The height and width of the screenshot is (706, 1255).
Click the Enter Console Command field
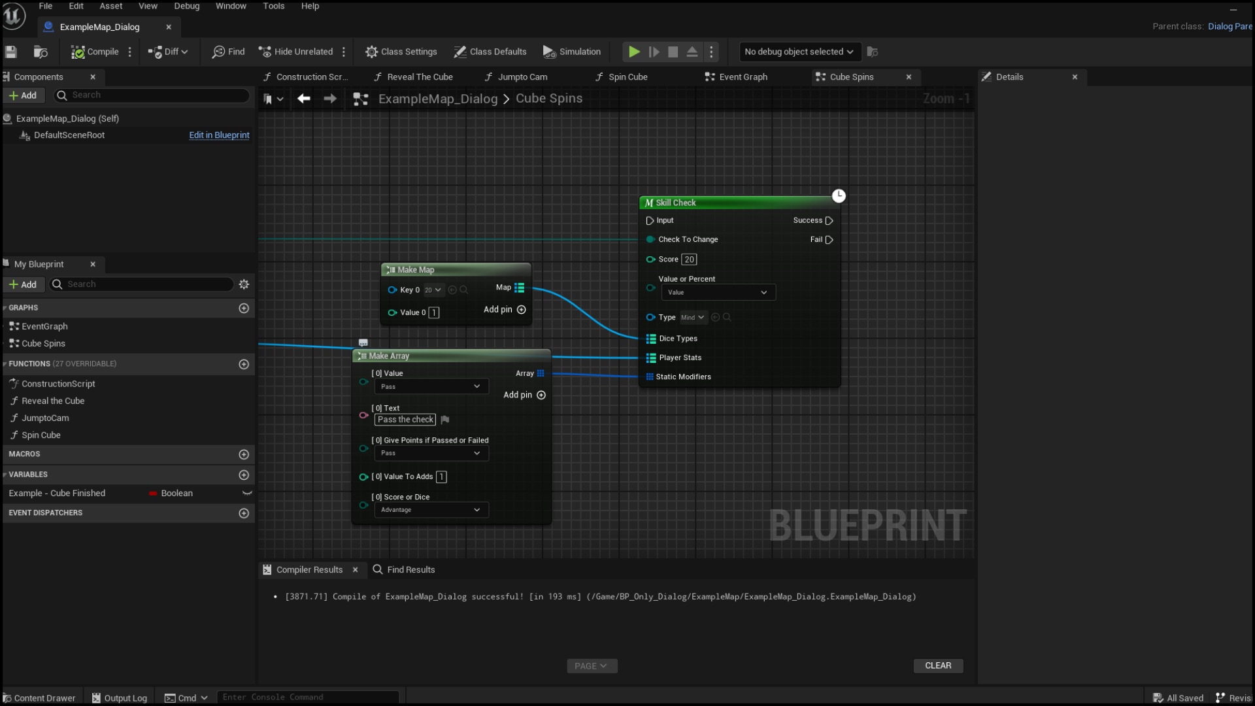pos(308,697)
